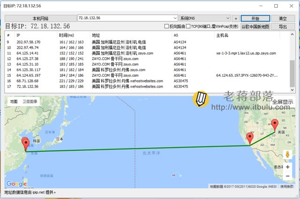Click the Street View pegman icon
Image resolution: width=300 pixels, height=199 pixels.
(x=287, y=155)
